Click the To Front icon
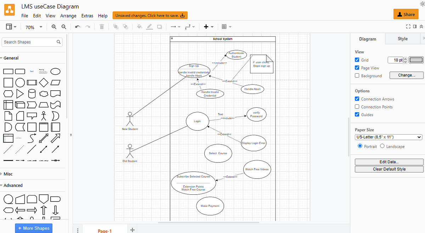The height and width of the screenshot is (233, 425). 115,27
